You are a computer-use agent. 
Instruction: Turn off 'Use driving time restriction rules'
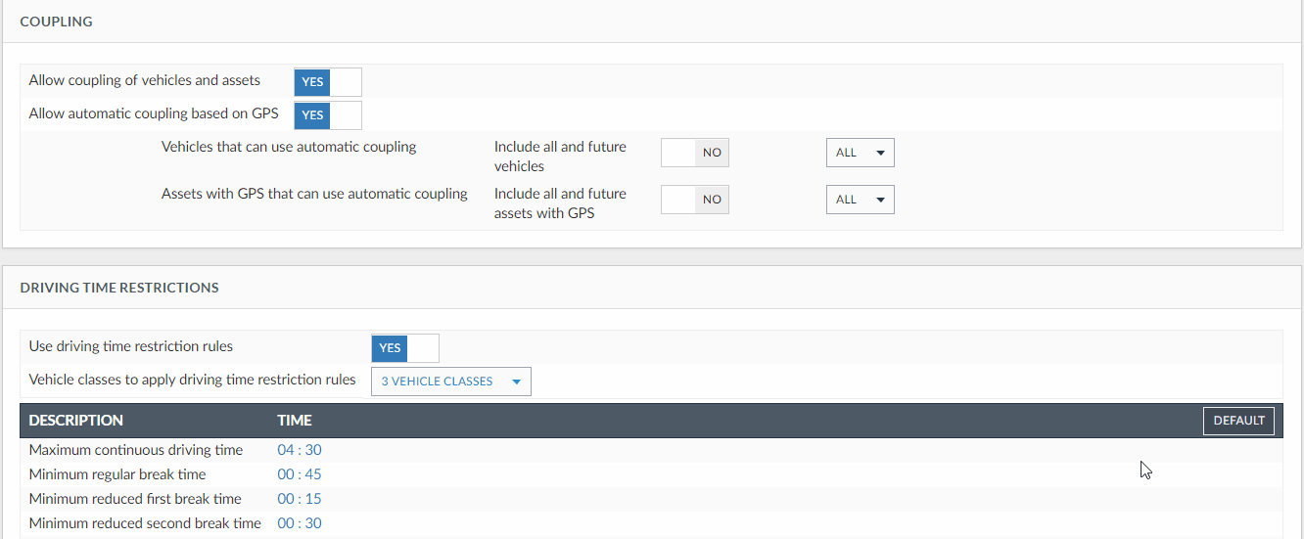[404, 348]
